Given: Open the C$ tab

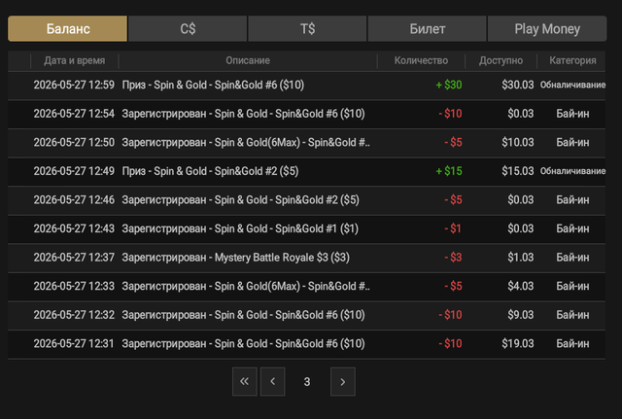Looking at the screenshot, I should tap(188, 28).
